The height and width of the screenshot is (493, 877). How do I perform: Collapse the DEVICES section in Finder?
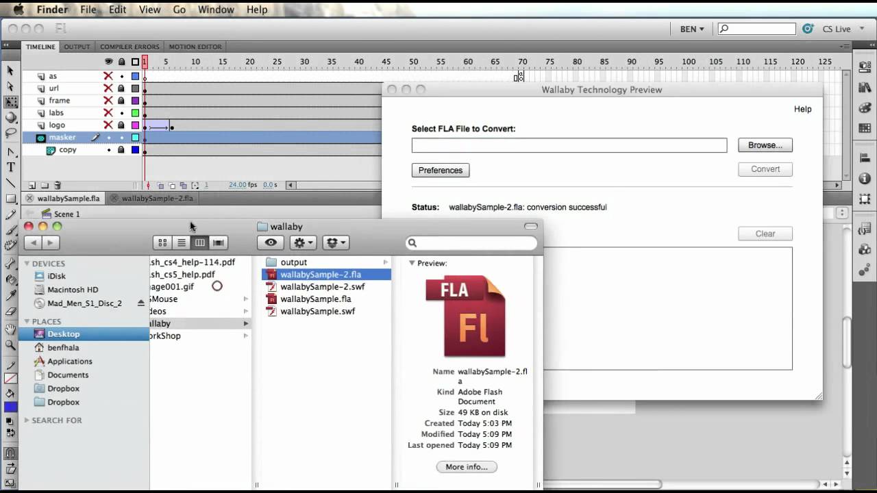click(x=27, y=264)
